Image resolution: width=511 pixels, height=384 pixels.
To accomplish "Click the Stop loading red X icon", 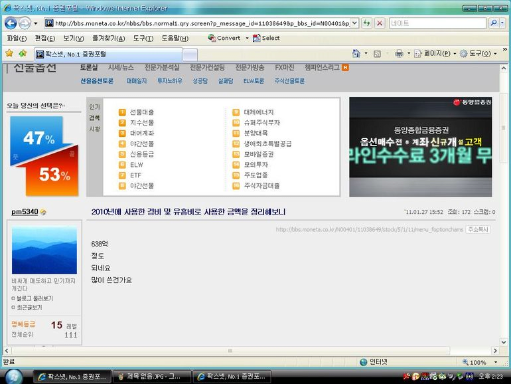I will [x=380, y=23].
